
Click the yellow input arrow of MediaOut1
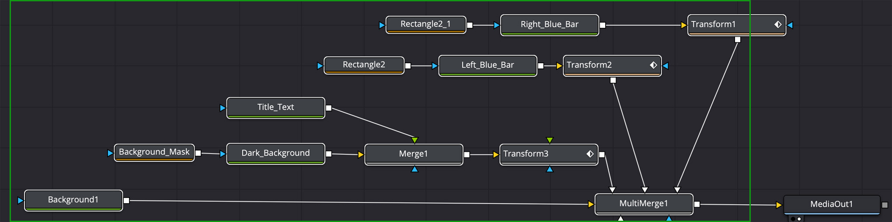(779, 205)
